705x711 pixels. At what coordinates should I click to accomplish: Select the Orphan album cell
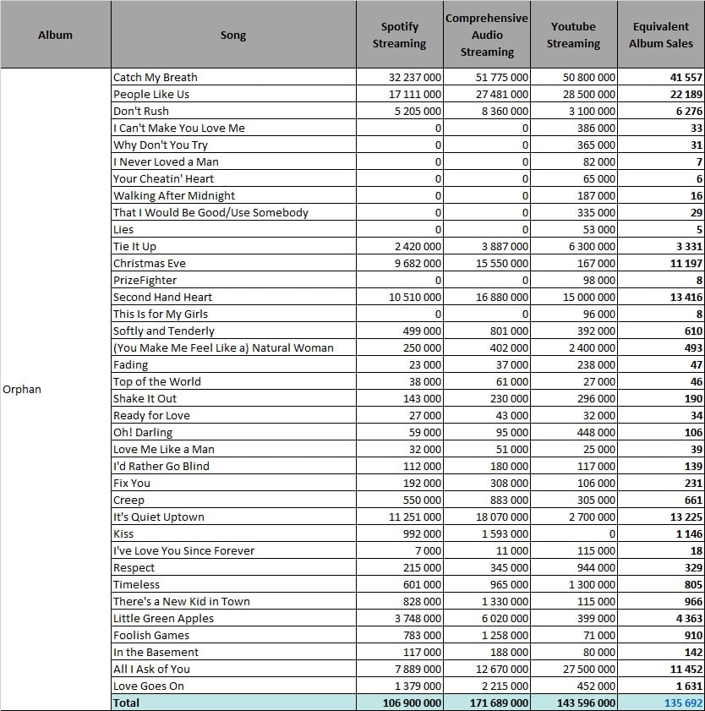[x=55, y=389]
